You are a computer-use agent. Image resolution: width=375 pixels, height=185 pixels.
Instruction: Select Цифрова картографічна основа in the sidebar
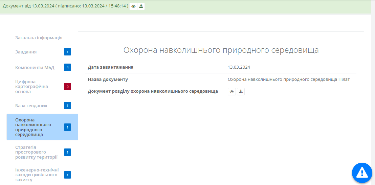click(31, 87)
